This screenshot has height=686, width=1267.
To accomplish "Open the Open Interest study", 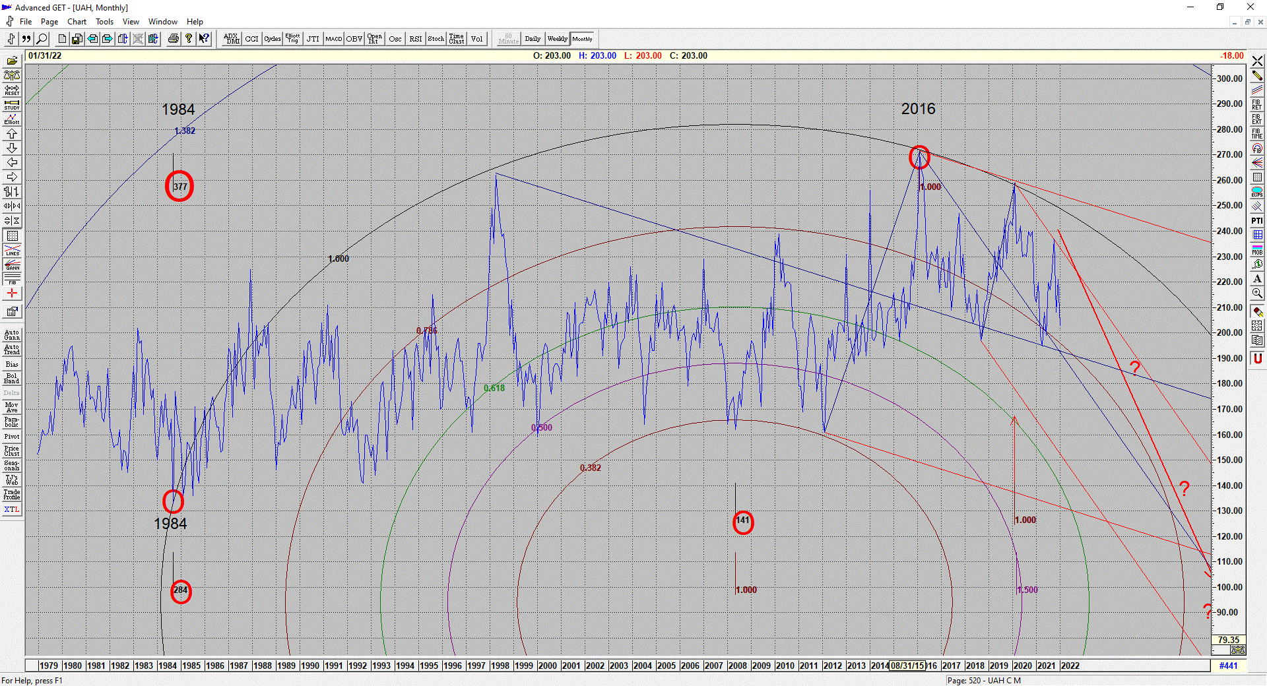I will (374, 39).
